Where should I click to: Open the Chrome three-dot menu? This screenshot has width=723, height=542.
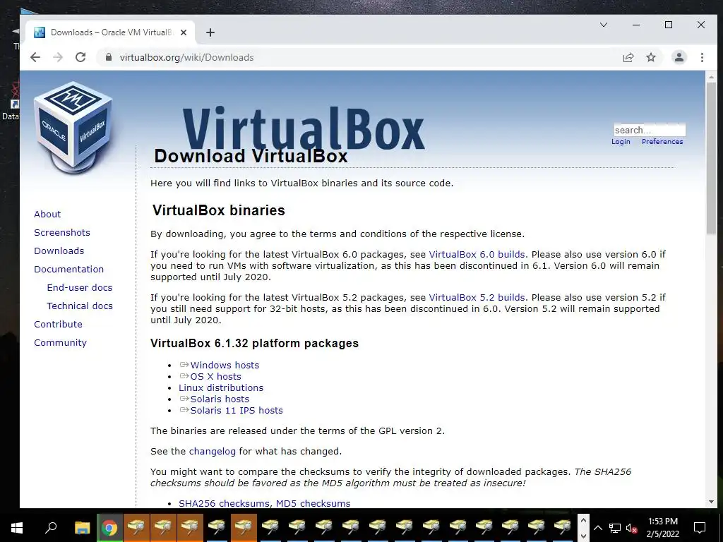(x=702, y=57)
